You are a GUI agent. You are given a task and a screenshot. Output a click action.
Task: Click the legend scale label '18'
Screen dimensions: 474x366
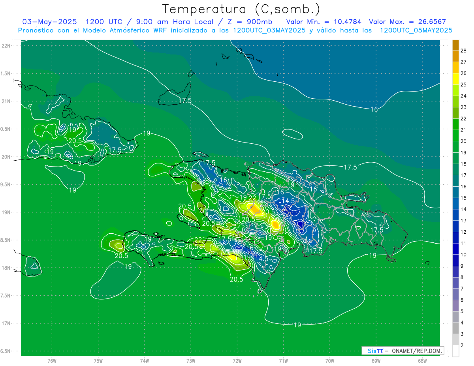click(463, 164)
